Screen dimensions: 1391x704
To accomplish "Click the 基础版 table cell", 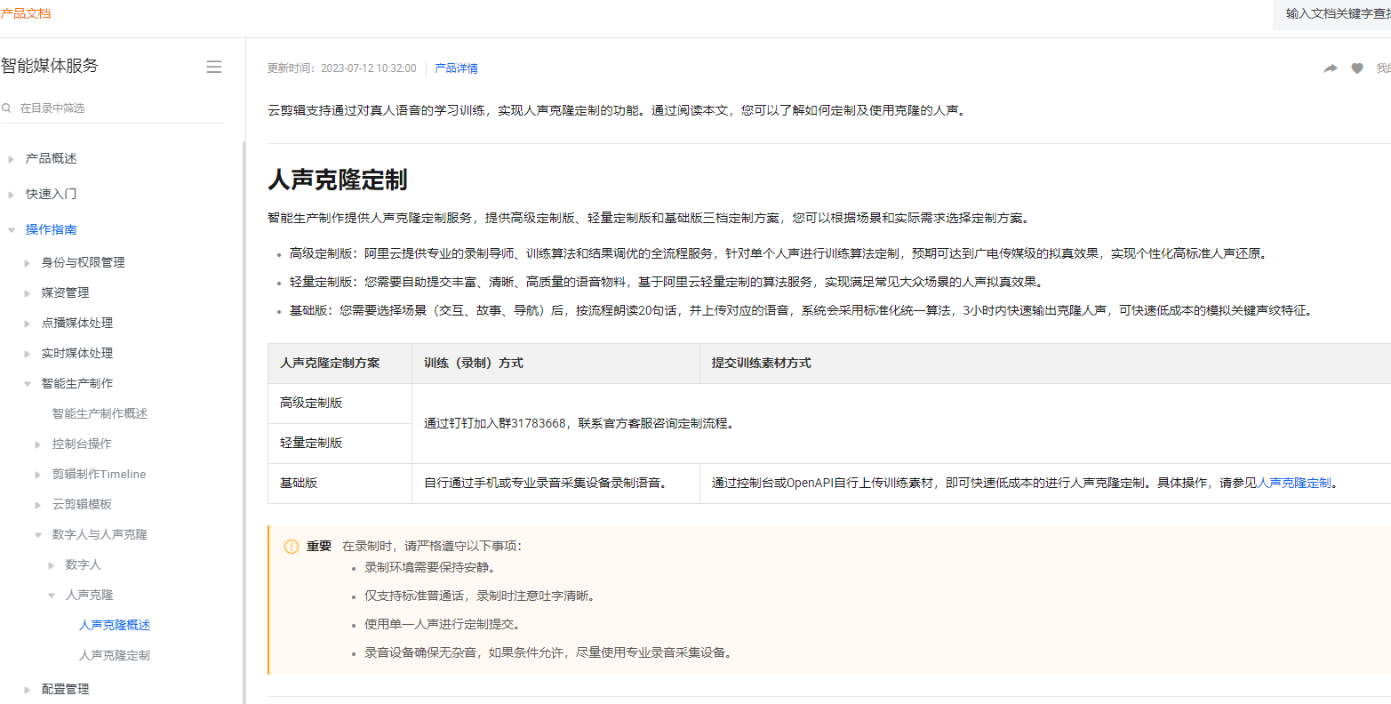I will coord(340,484).
